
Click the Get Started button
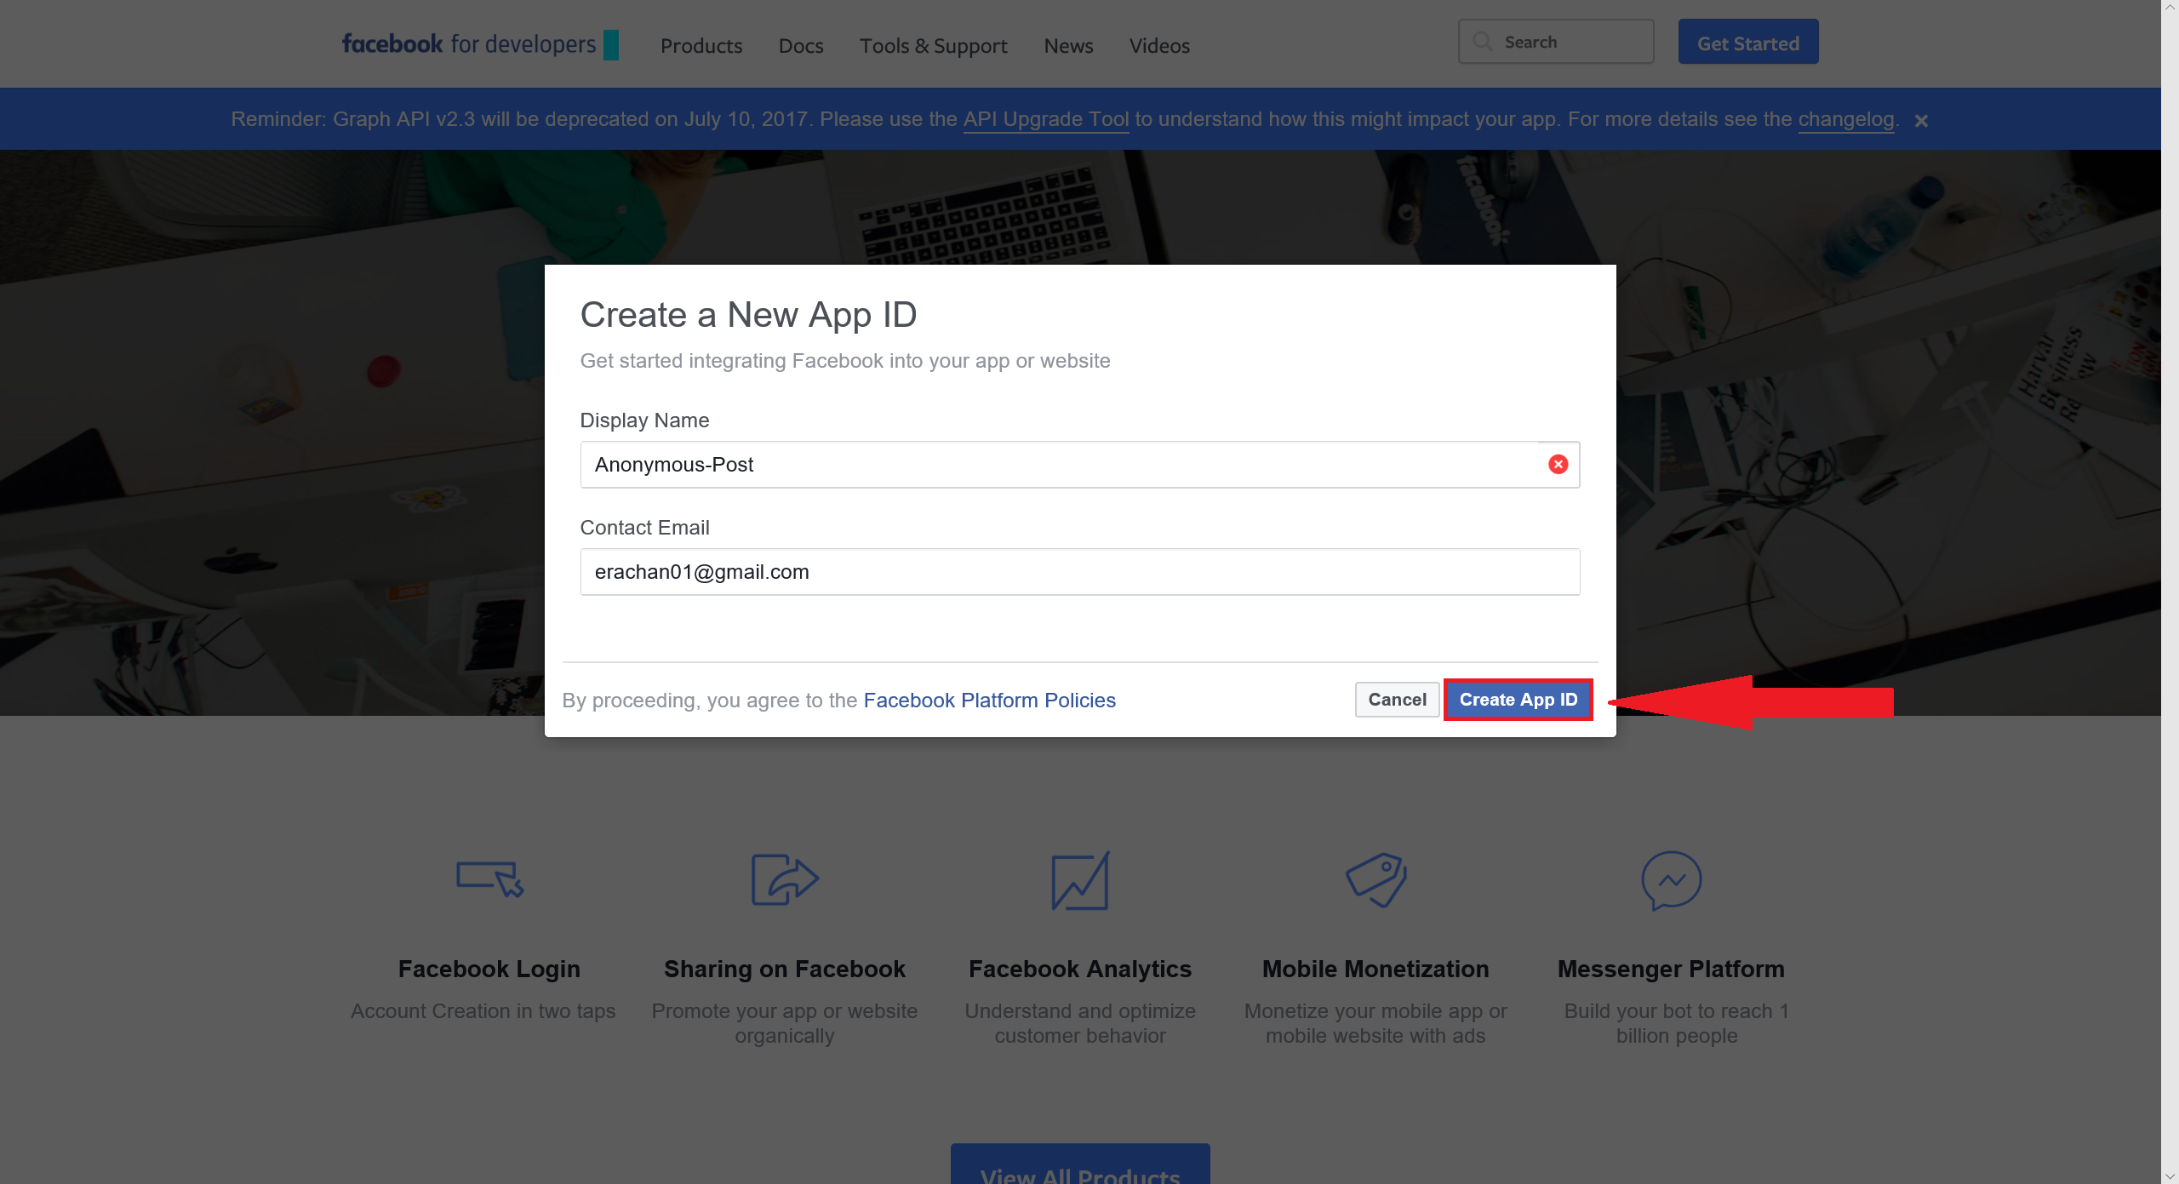[1747, 43]
